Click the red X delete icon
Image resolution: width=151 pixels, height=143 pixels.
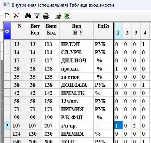tap(16, 16)
